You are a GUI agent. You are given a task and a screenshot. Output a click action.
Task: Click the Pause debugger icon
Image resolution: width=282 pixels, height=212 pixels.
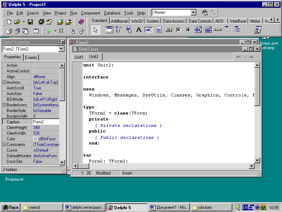61,31
